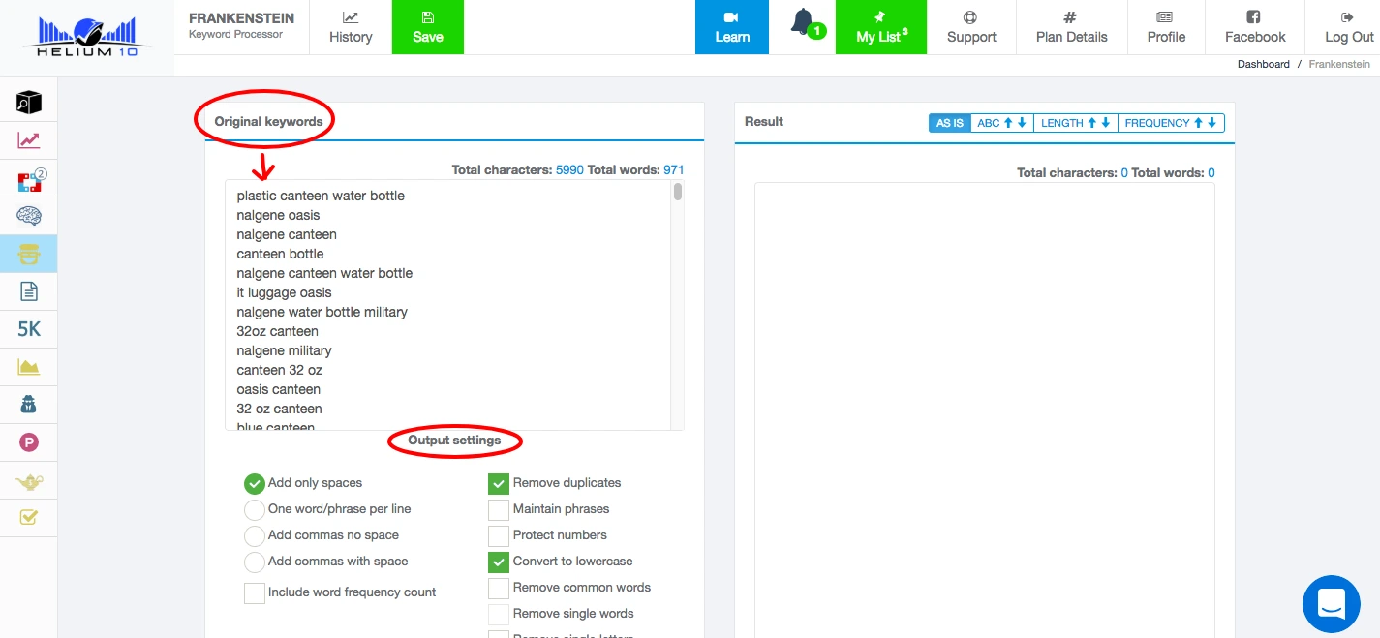Open the chat support bubble
Viewport: 1380px width, 638px height.
click(x=1332, y=604)
